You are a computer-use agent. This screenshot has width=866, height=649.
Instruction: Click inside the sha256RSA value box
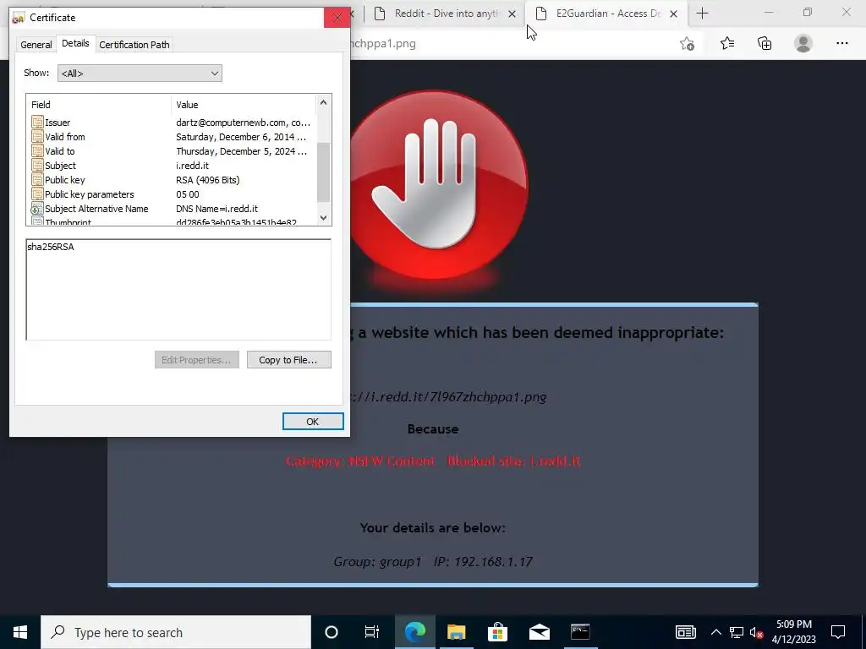178,290
